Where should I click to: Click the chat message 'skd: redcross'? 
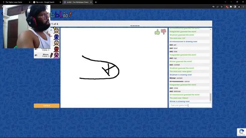click(x=175, y=91)
